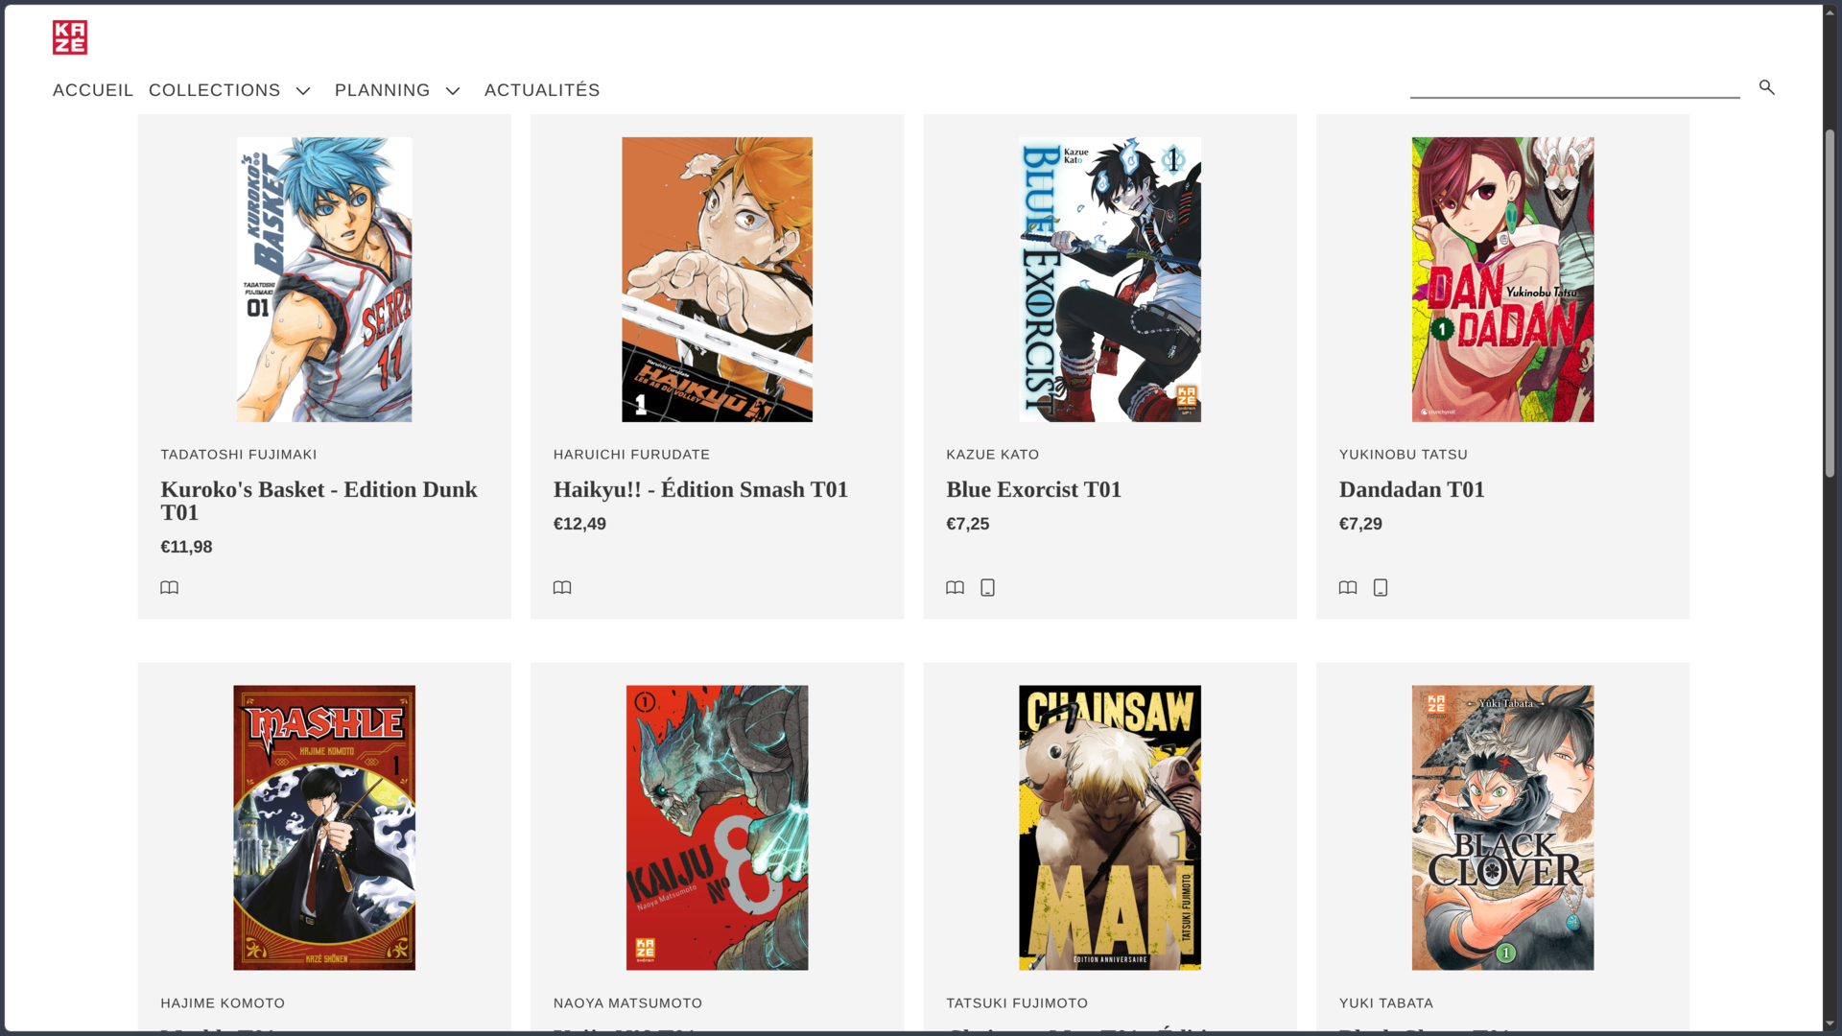The width and height of the screenshot is (1842, 1036).
Task: Open the Collections menu
Action: [x=215, y=90]
